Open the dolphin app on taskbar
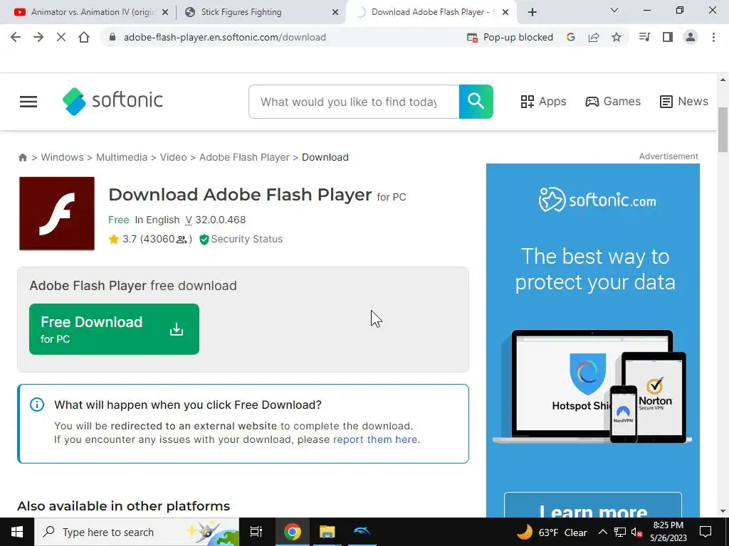The image size is (729, 546). pos(362,532)
